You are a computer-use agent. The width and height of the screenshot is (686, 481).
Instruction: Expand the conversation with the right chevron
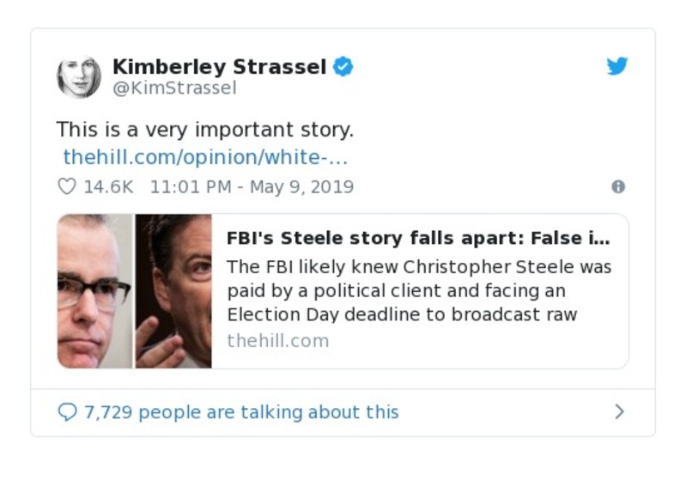click(x=619, y=412)
